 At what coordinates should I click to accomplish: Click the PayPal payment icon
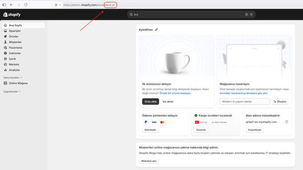(146, 122)
